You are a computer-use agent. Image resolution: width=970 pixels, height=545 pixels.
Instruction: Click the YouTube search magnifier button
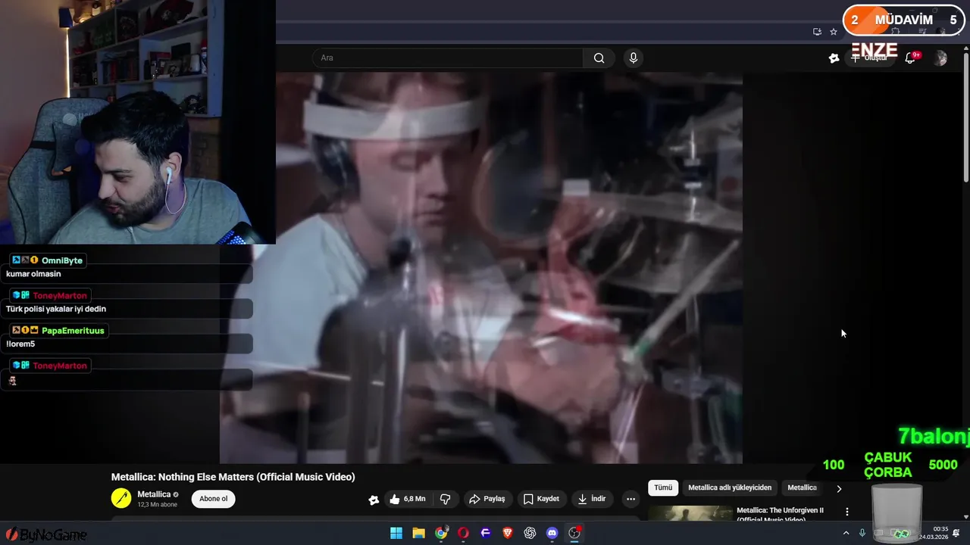click(x=599, y=58)
